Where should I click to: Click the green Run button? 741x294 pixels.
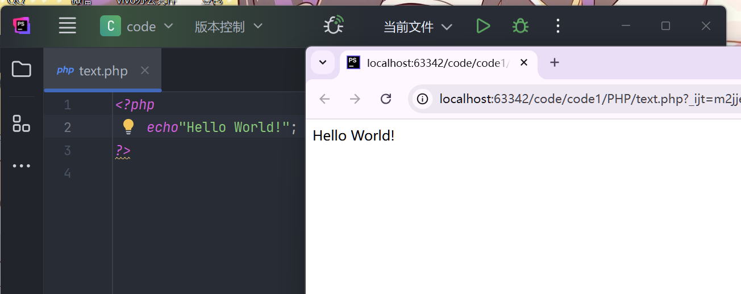[x=483, y=26]
